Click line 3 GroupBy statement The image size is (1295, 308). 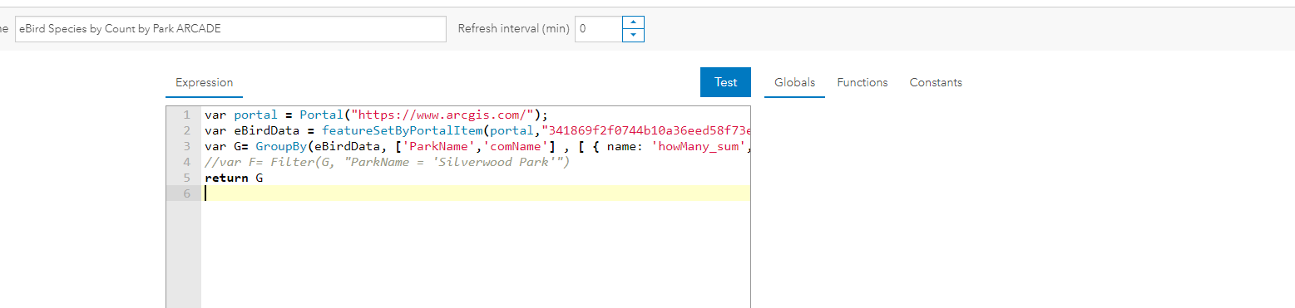[477, 146]
